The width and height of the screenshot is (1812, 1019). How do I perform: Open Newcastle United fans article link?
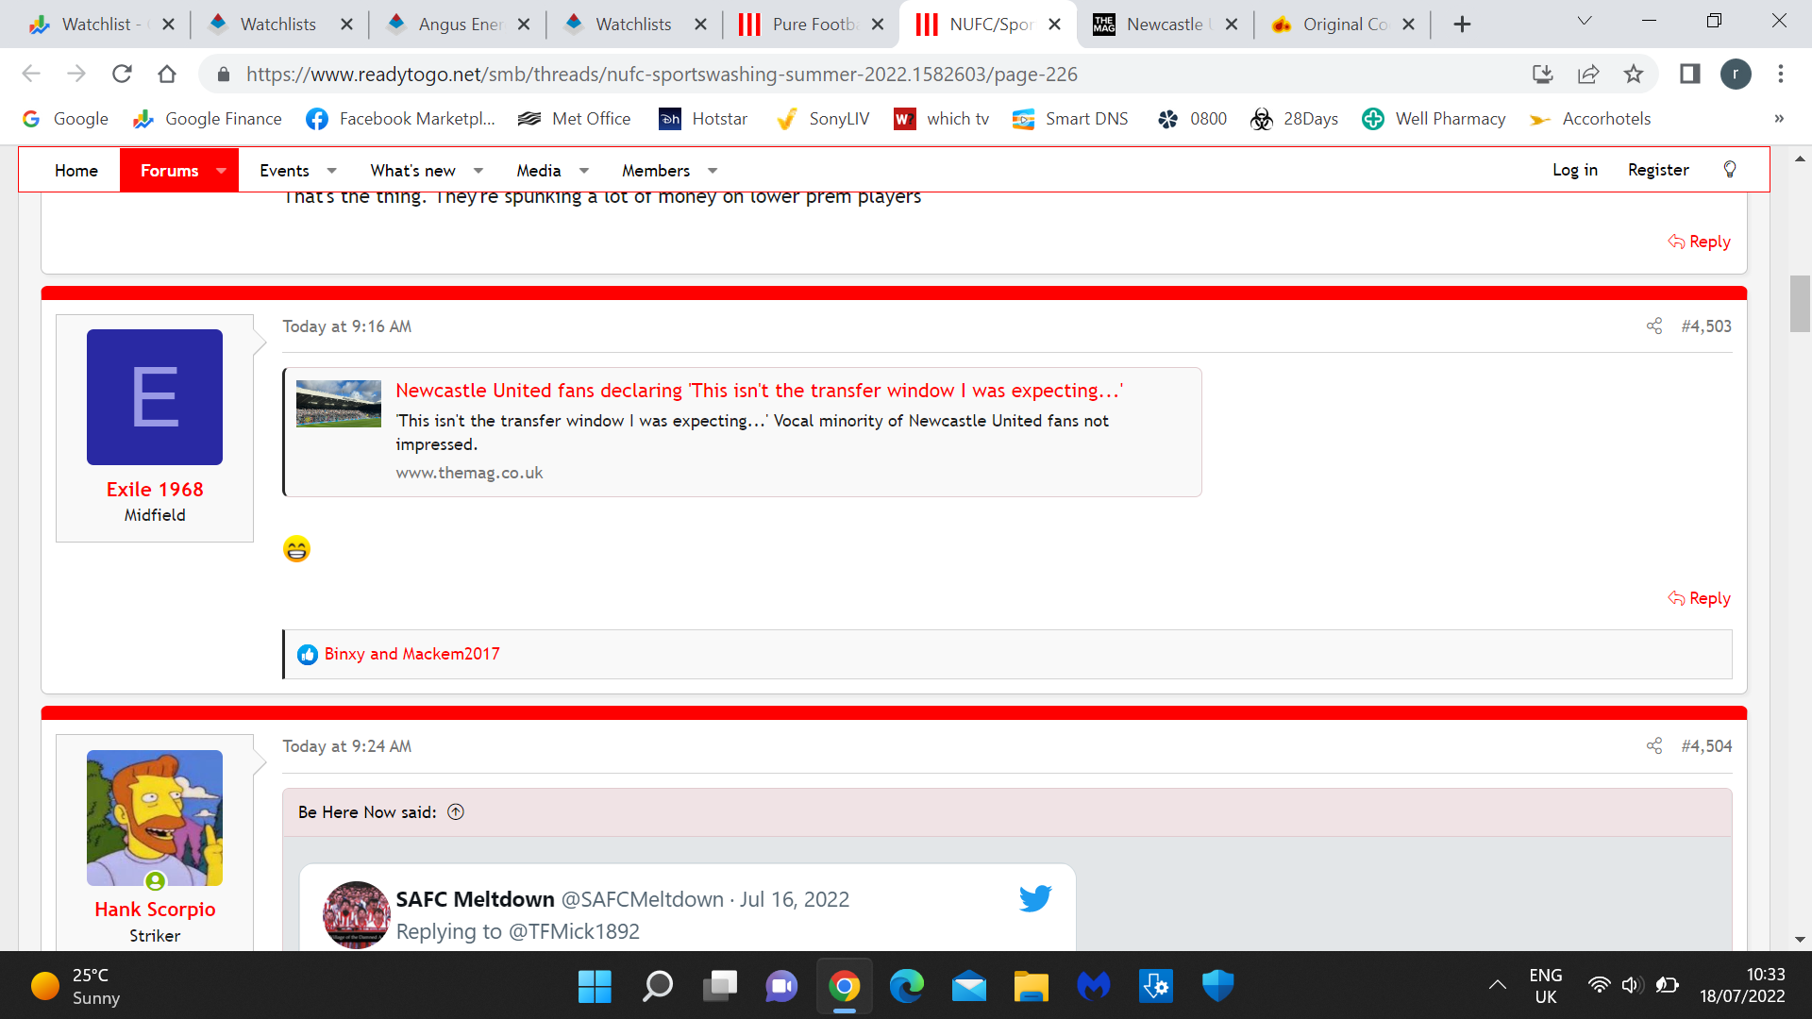point(759,391)
